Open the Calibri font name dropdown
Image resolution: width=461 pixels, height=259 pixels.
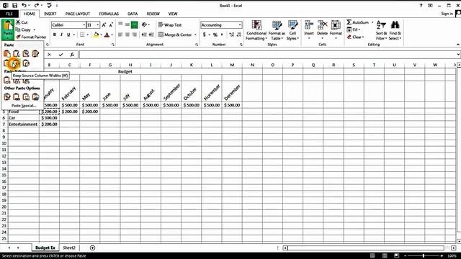tap(84, 25)
